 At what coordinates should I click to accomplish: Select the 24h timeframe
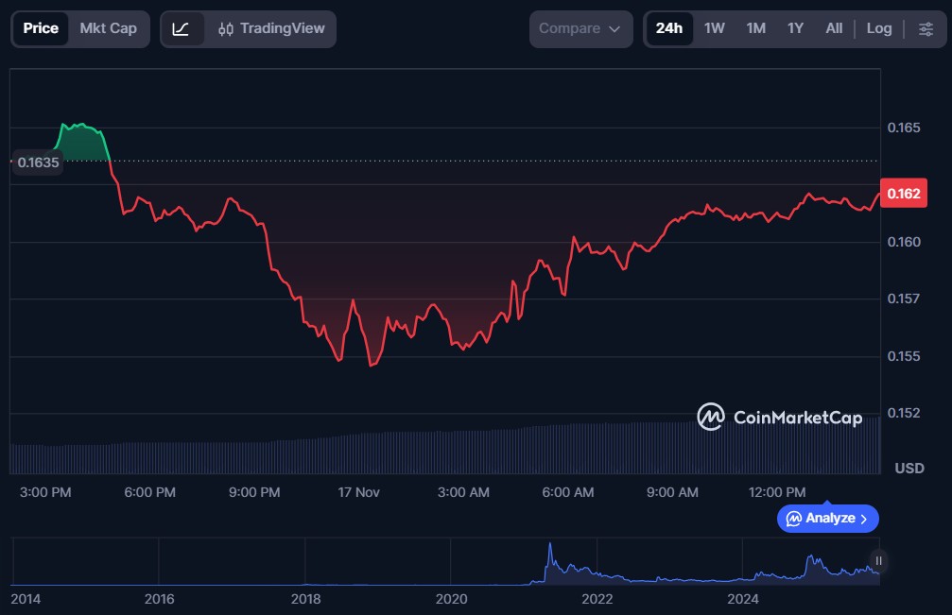669,28
